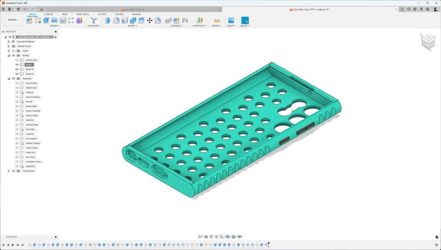Viewport: 441px width, 250px height.
Task: Open timeline settings gear icon
Action: [x=437, y=245]
